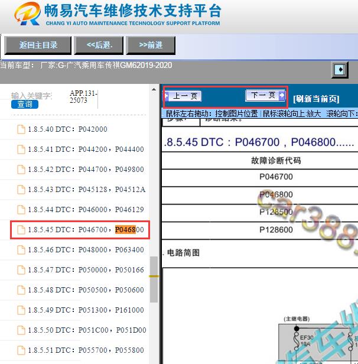Screen dimensions: 358x364
Task: Go back with the <<后退 button
Action: 99,45
